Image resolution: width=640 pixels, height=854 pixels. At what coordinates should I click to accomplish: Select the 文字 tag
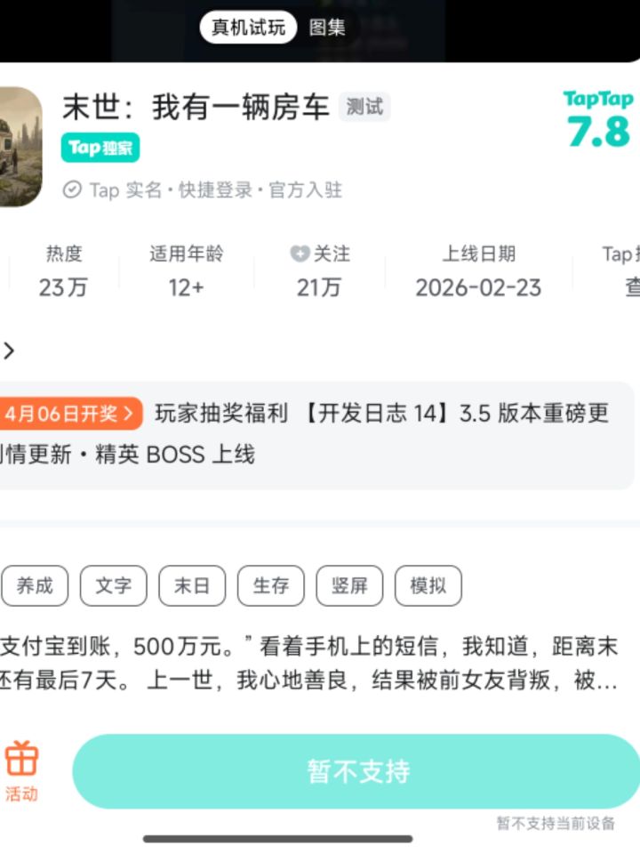113,586
